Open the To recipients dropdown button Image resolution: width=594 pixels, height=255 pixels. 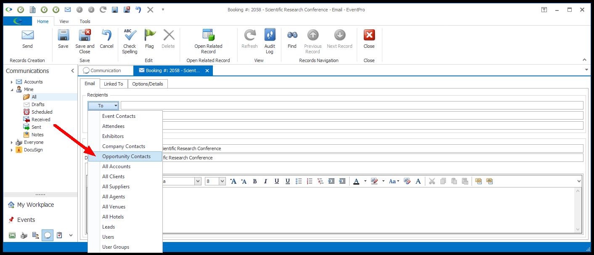(x=103, y=106)
